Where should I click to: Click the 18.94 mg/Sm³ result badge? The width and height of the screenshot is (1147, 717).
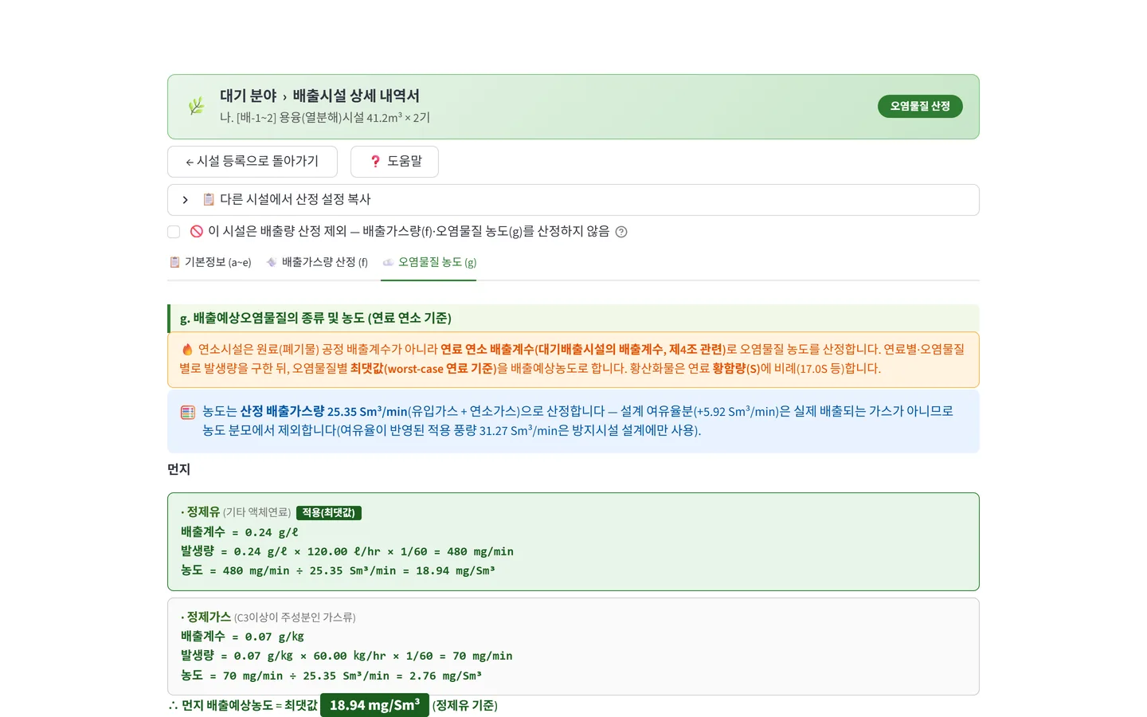pos(374,705)
